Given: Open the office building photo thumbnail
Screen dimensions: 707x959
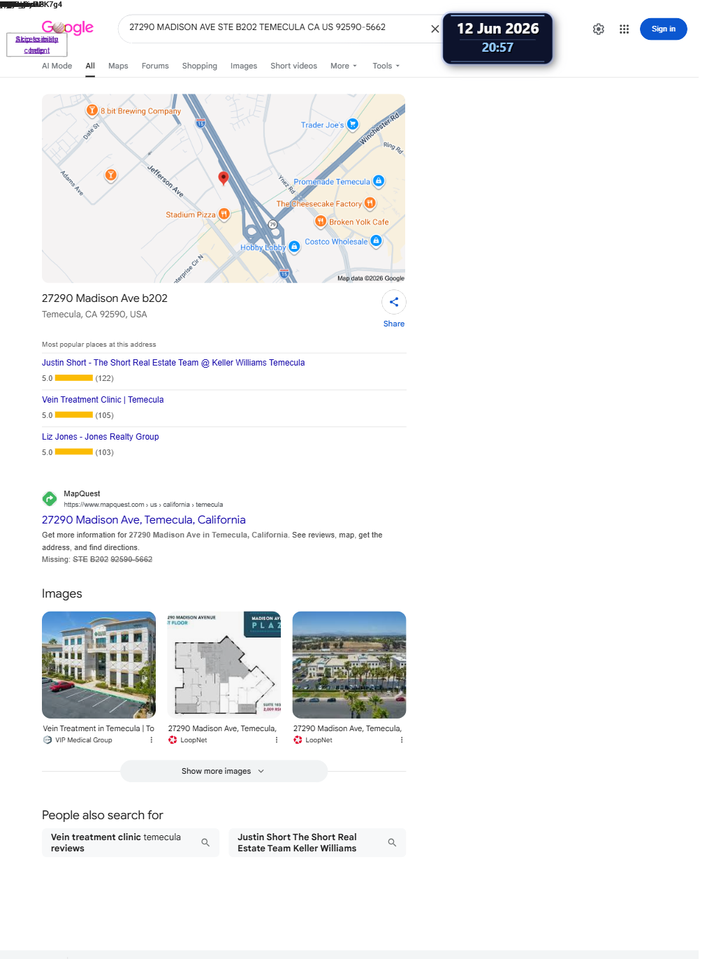Looking at the screenshot, I should 99,665.
